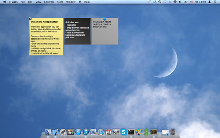Open Adium green duck icon in Dock
220x138 pixels.
[146, 132]
